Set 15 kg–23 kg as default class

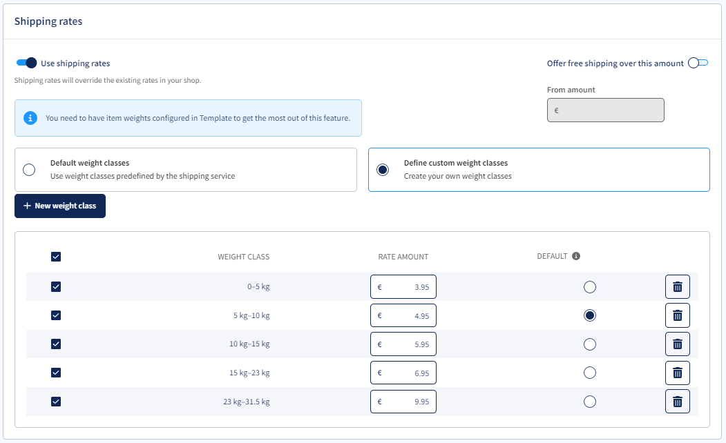pos(590,373)
